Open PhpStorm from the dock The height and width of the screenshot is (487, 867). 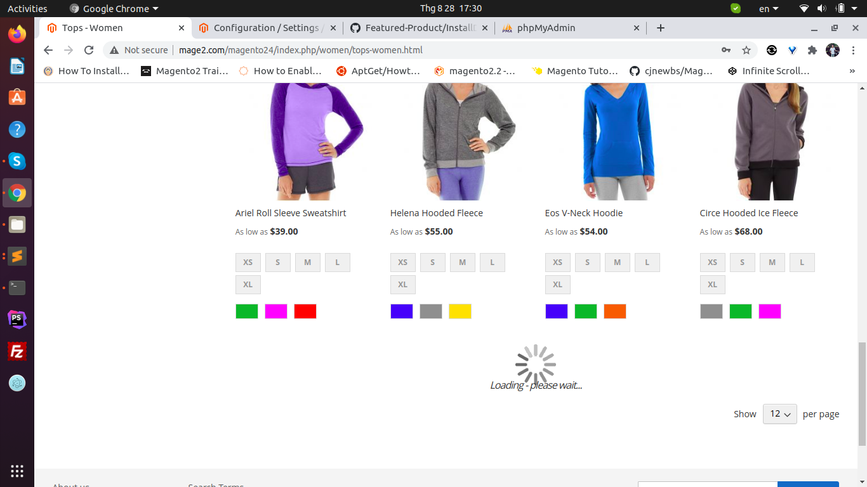pyautogui.click(x=17, y=319)
